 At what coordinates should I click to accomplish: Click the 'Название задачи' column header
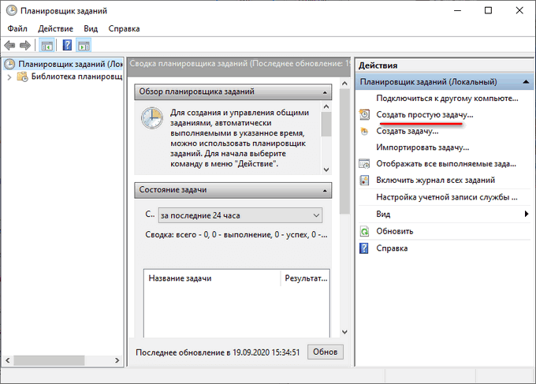pyautogui.click(x=211, y=278)
